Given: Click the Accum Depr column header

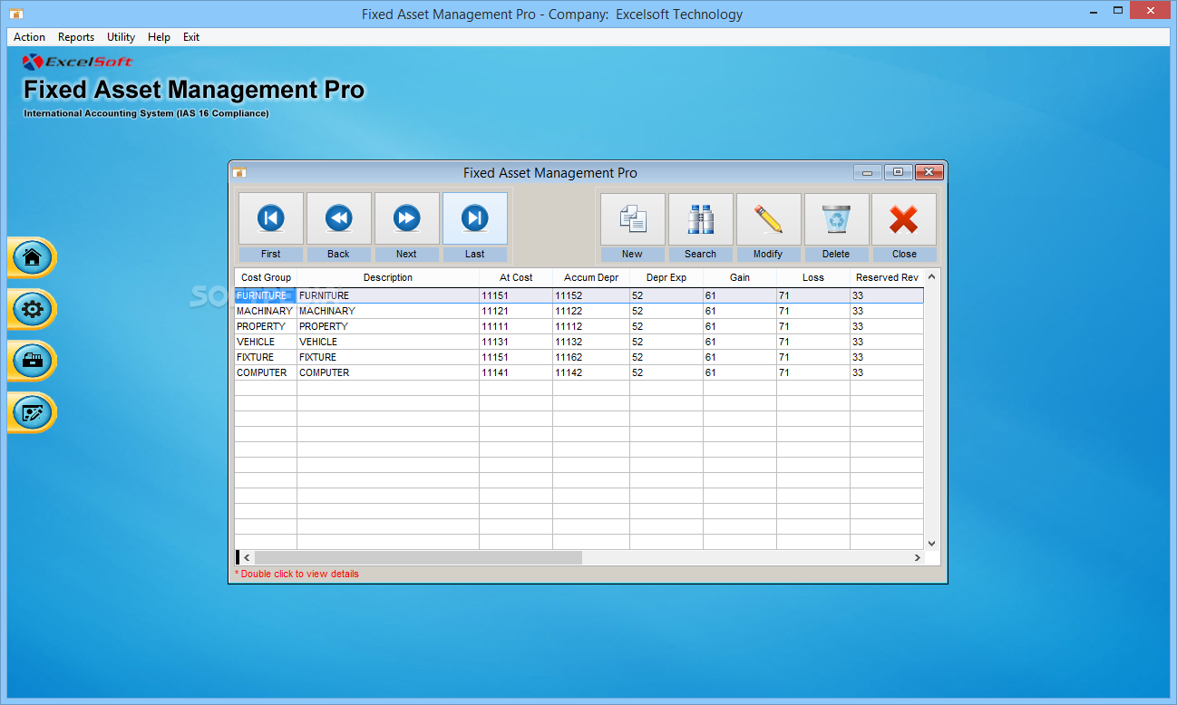Looking at the screenshot, I should 591,277.
